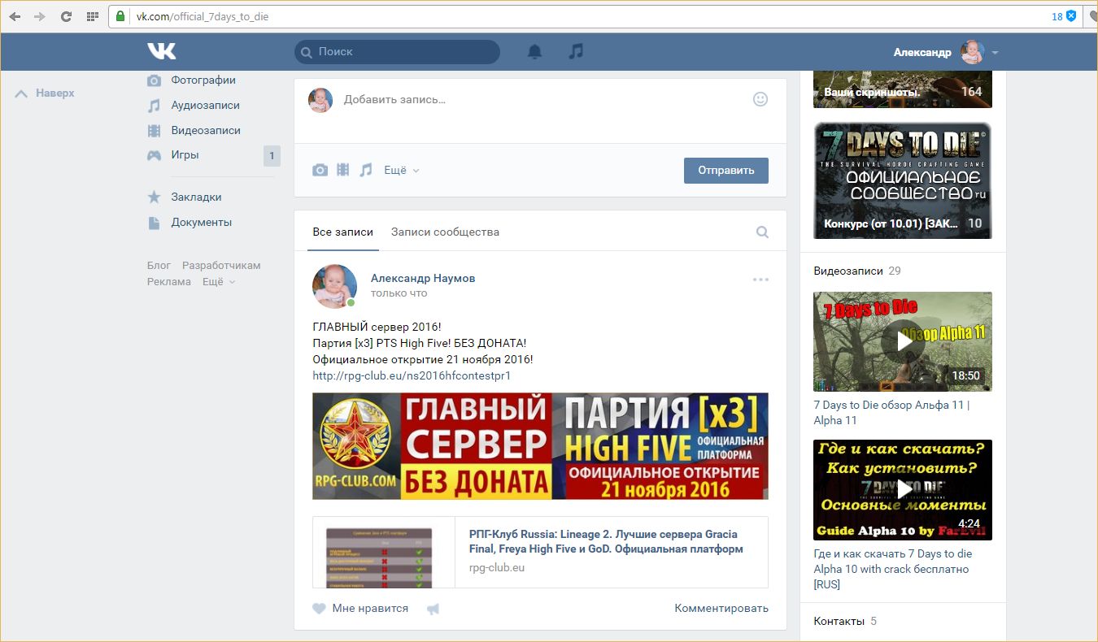Screen dimensions: 1098x642
Task: Play the Guide Alpha 10 video
Action: point(903,490)
